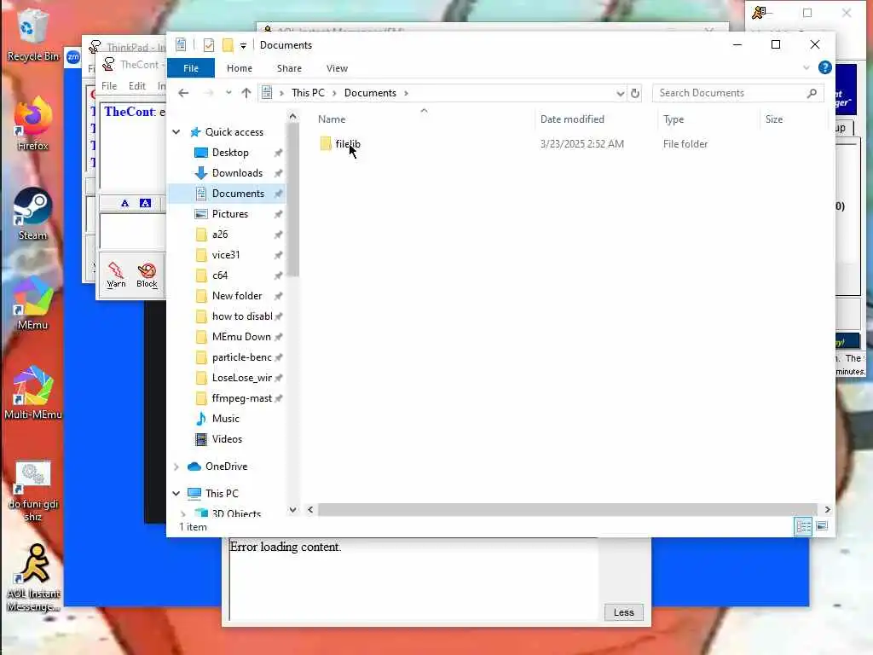Click the navigation pane scroll down arrow
The image size is (873, 655).
pyautogui.click(x=293, y=510)
